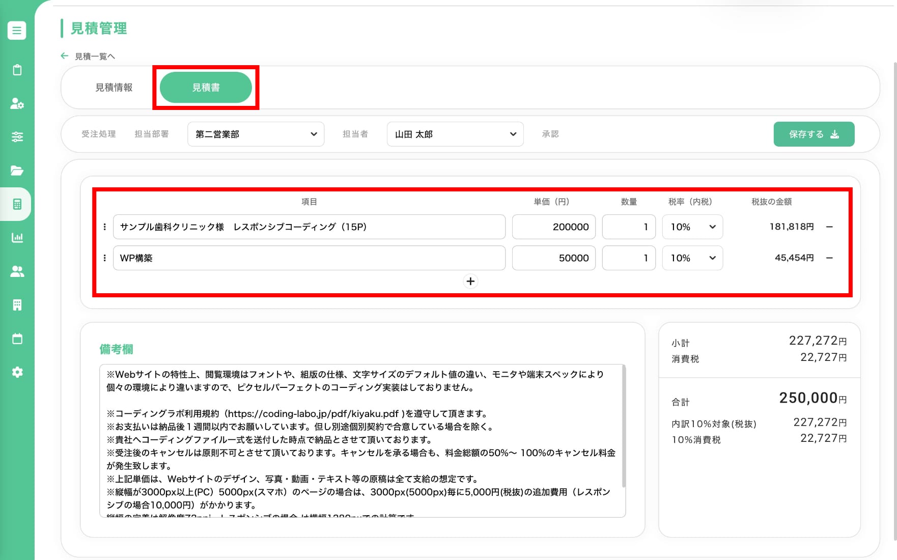Screen dimensions: 897x560
Task: Select the 見積書 tab
Action: coord(206,88)
